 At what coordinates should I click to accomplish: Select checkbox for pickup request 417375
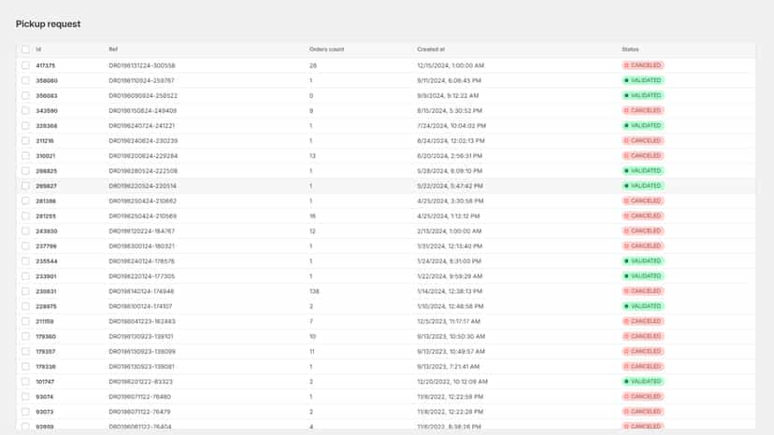point(25,65)
